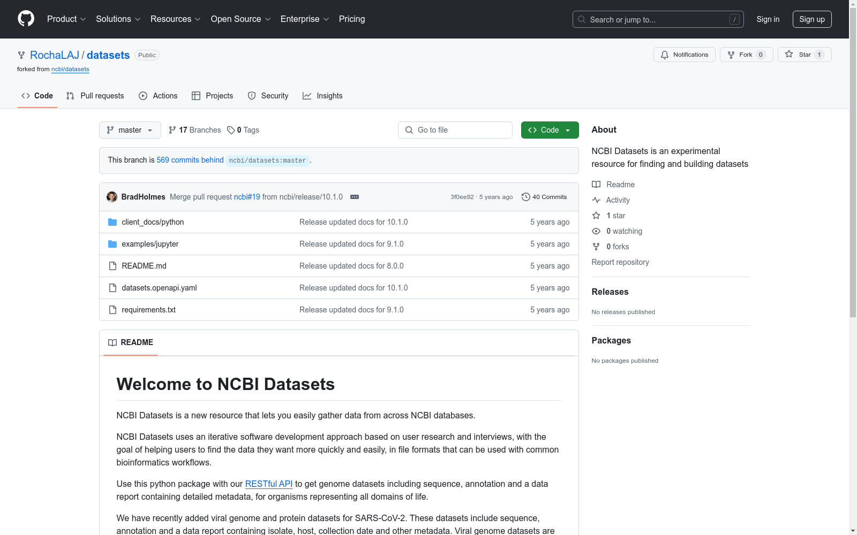This screenshot has height=535, width=857.
Task: Click the requirements.txt file icon
Action: [x=112, y=310]
